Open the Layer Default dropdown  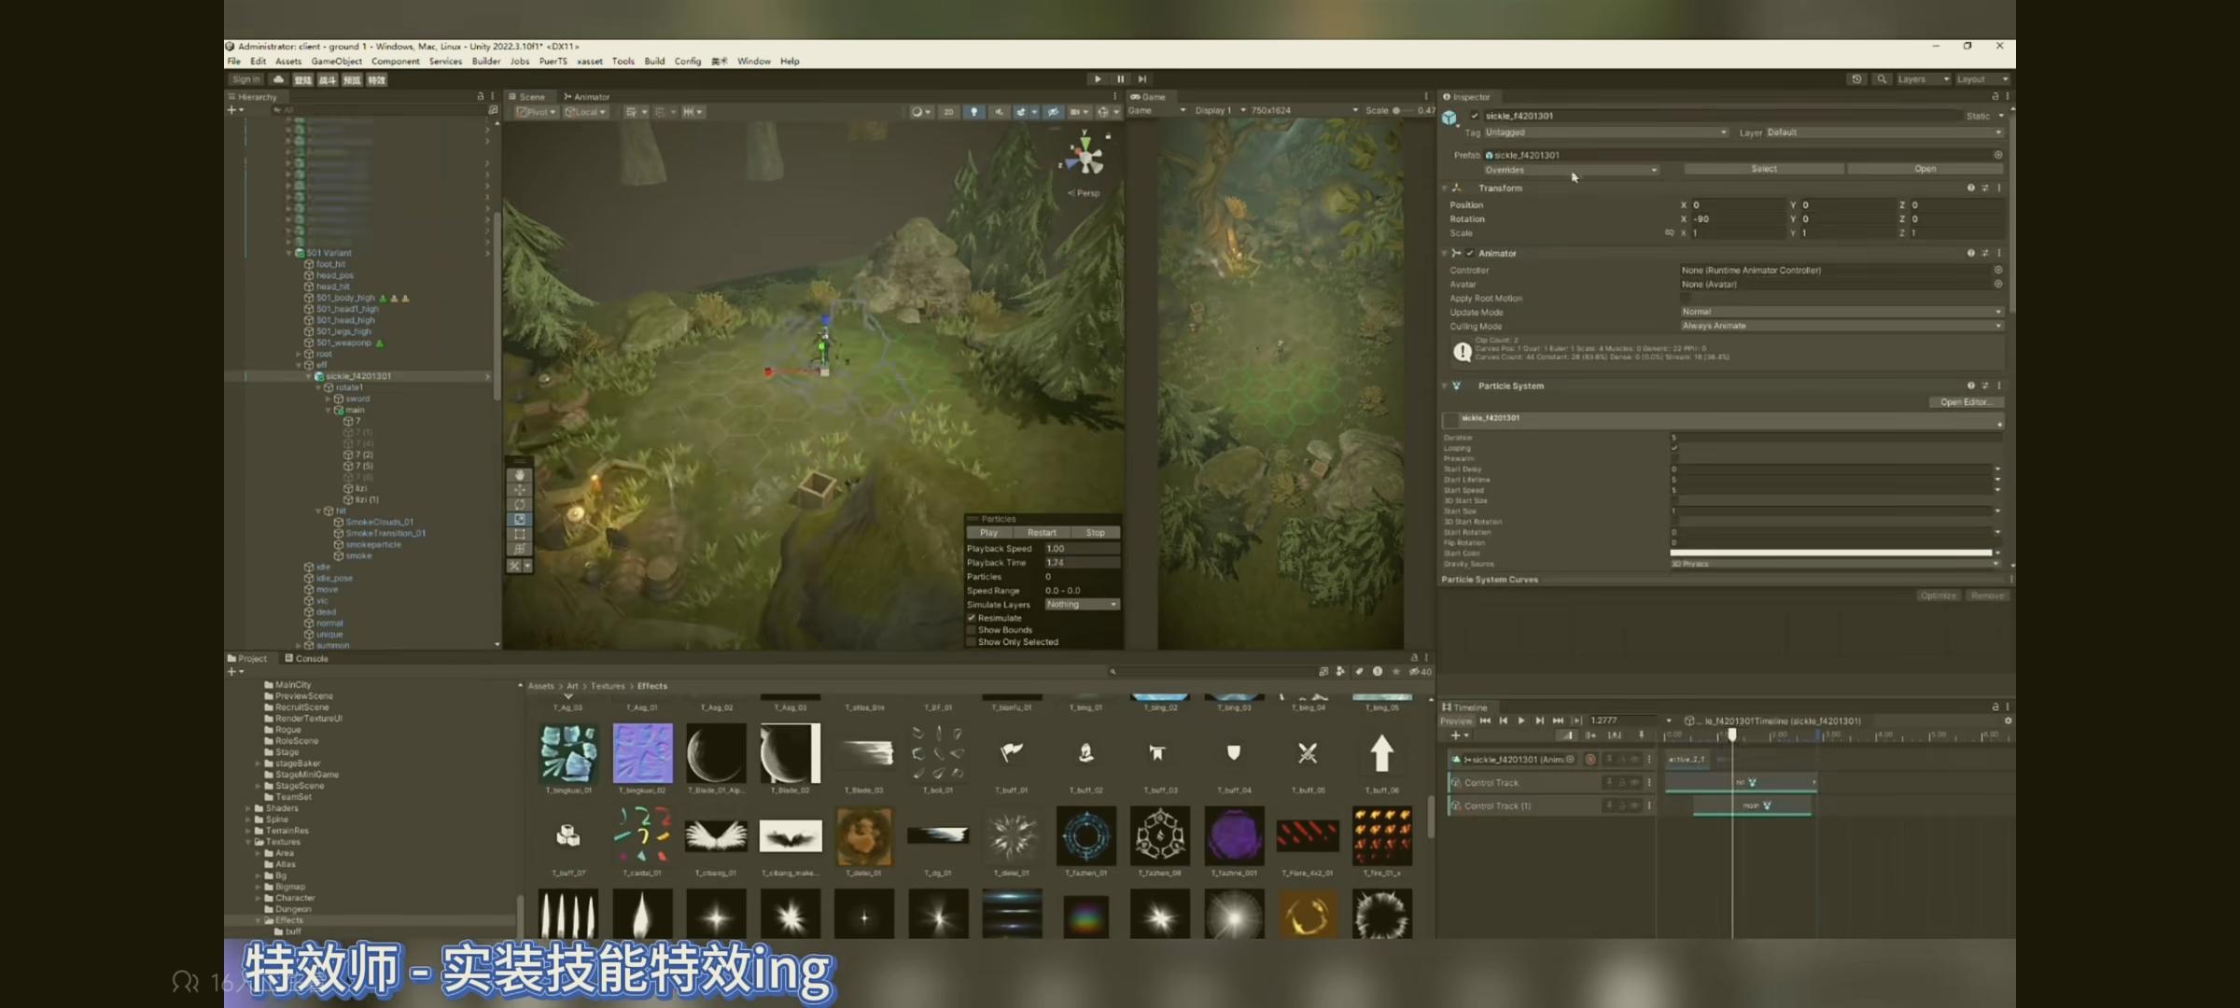click(x=1883, y=133)
